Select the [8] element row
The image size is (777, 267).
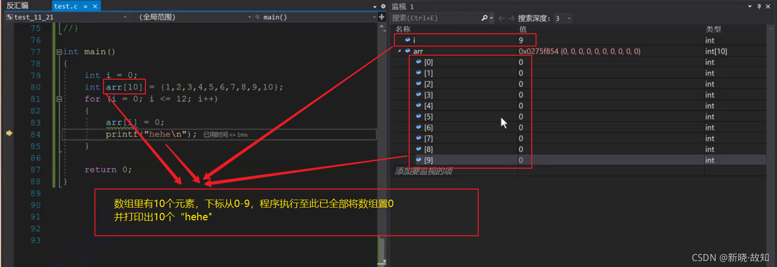pos(579,149)
